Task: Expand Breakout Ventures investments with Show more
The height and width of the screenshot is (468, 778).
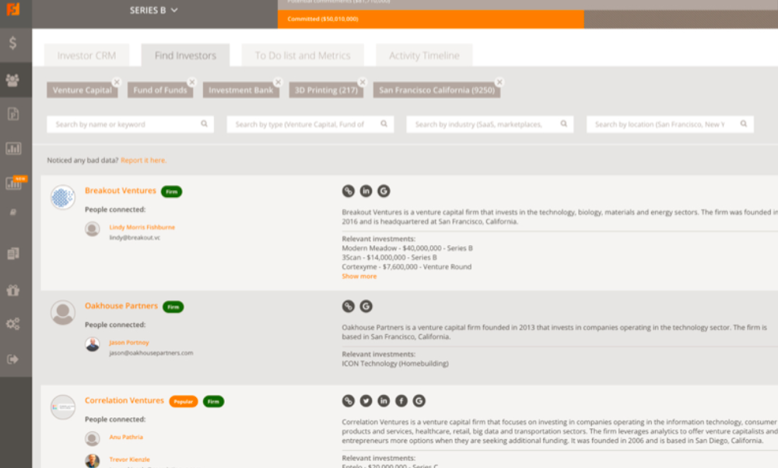Action: [359, 276]
